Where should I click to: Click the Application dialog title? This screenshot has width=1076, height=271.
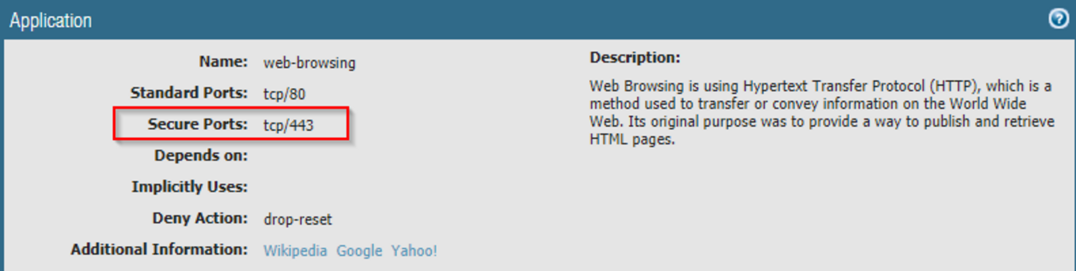tap(50, 21)
